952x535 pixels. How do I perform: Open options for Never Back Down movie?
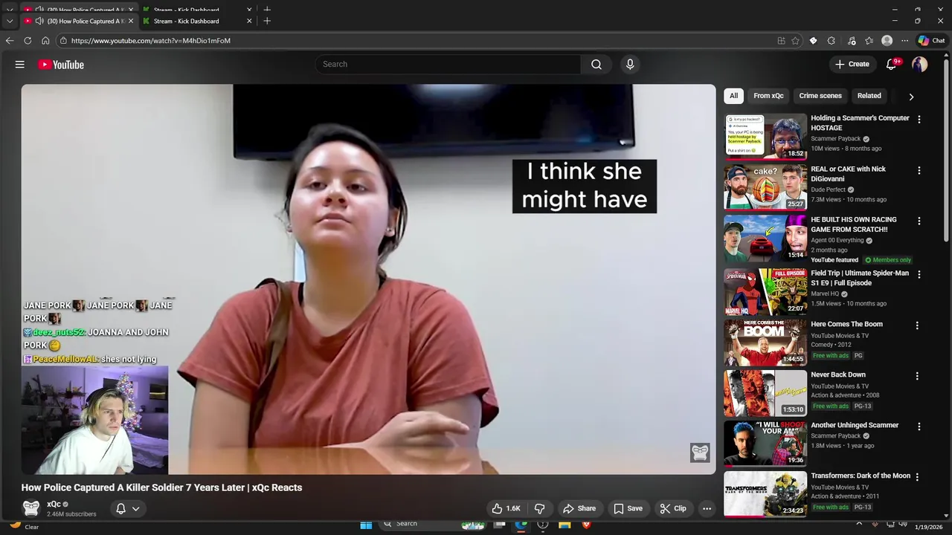[917, 376]
